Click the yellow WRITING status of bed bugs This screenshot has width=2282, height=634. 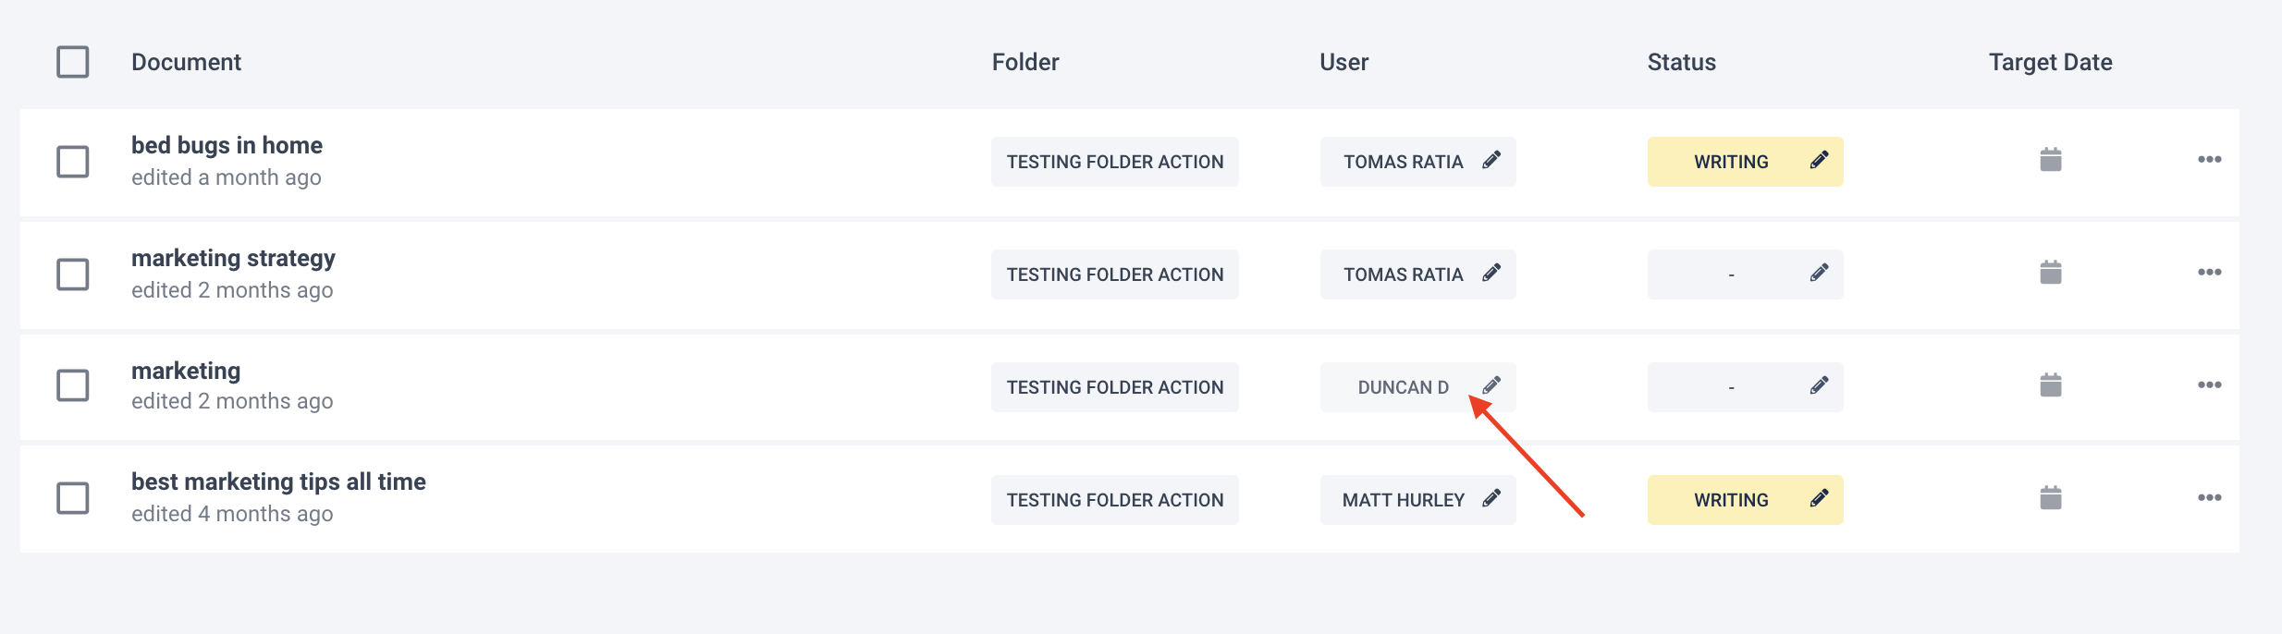1731,162
